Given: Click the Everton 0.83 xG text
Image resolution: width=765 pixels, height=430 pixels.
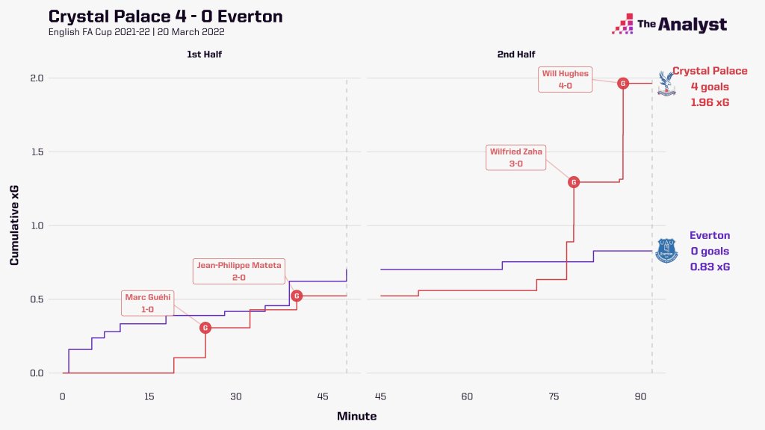Looking at the screenshot, I should coord(710,267).
